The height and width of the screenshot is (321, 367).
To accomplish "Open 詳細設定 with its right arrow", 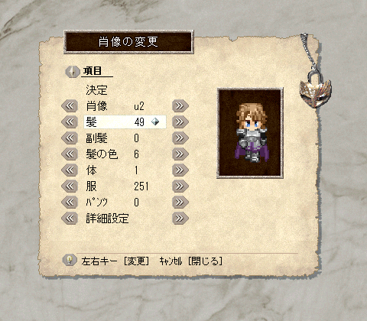I will coord(180,219).
